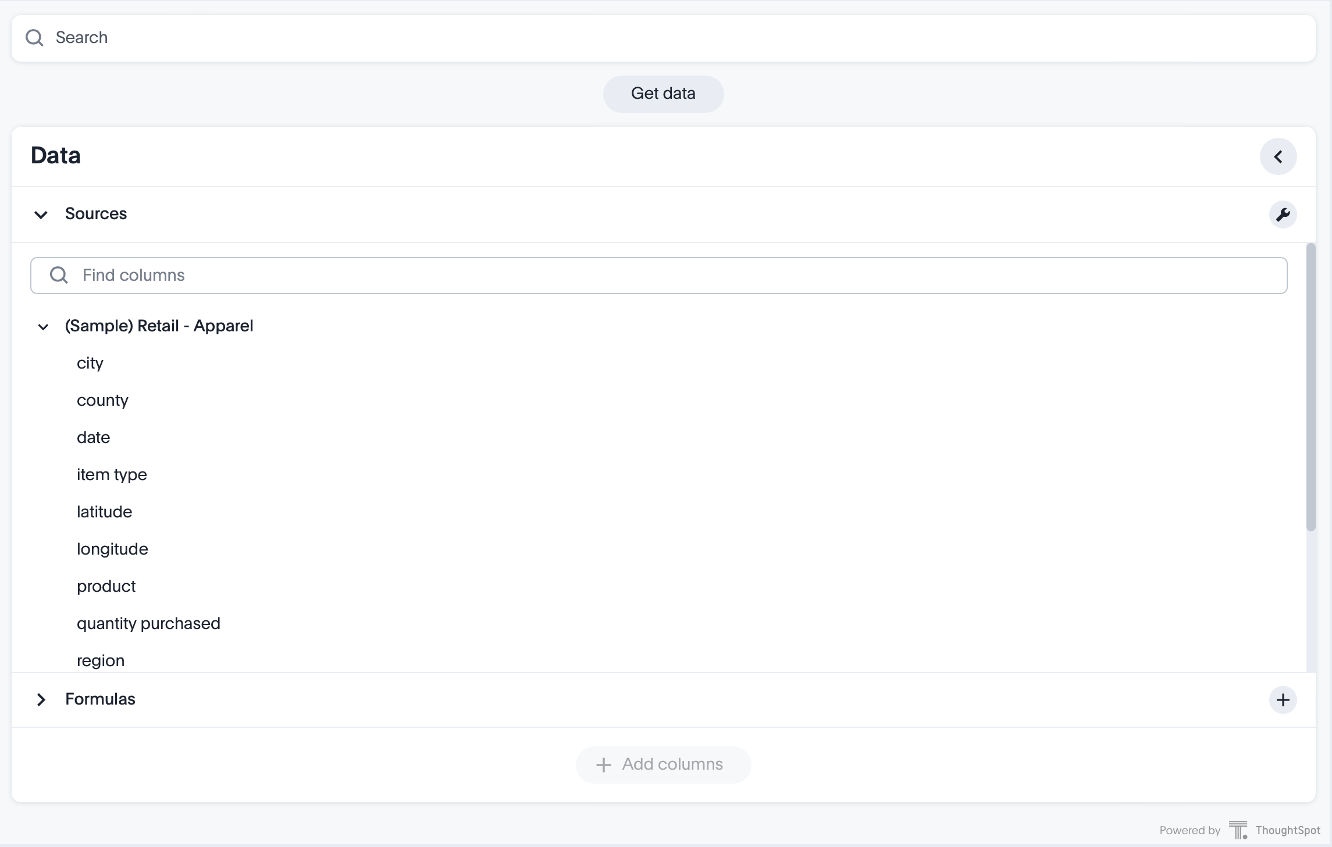The image size is (1332, 847).
Task: Collapse the Sources section
Action: [40, 215]
